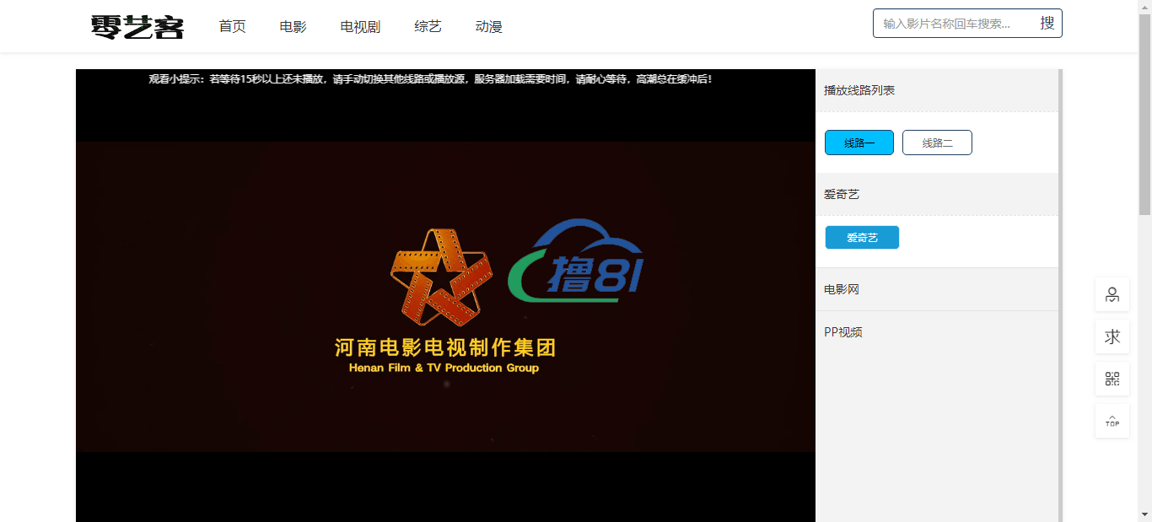Expand the 电影网 source section
Image resolution: width=1152 pixels, height=522 pixels.
[842, 289]
